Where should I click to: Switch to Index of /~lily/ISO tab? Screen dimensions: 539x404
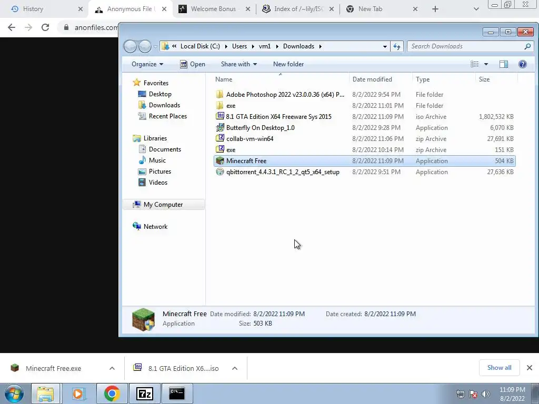(298, 9)
